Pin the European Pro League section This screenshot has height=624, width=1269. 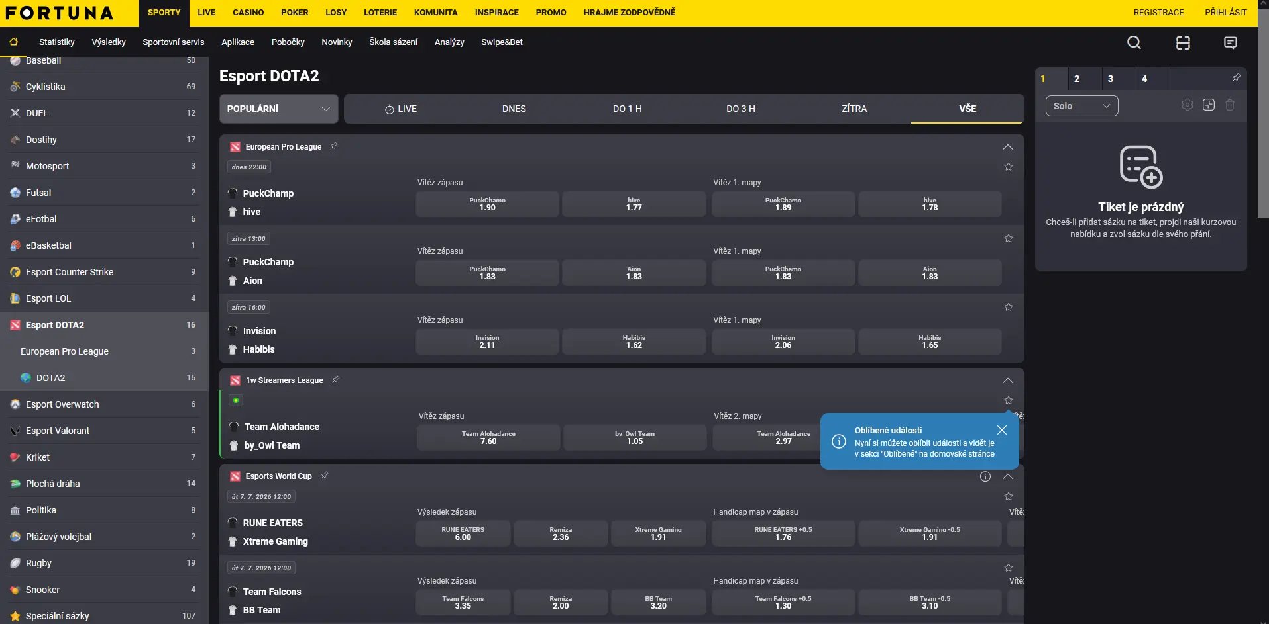334,146
